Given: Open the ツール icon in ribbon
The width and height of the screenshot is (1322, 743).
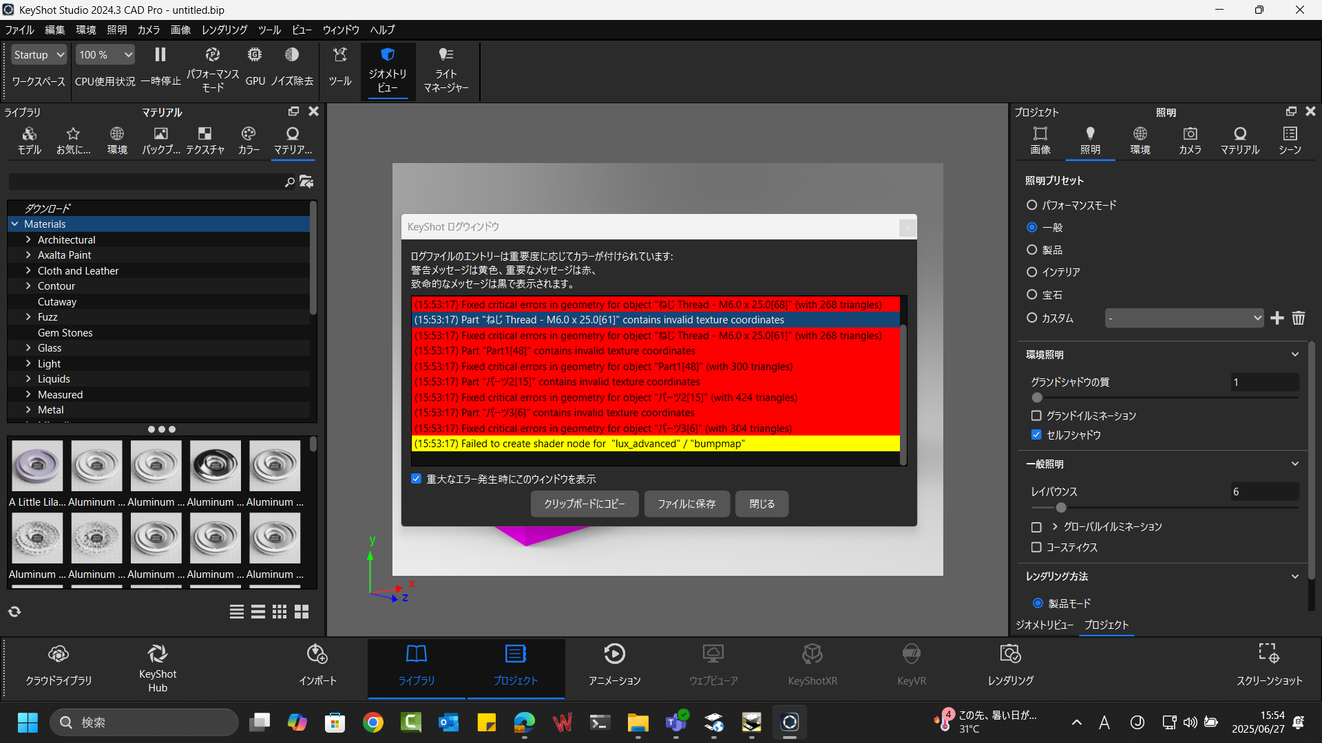Looking at the screenshot, I should coord(340,55).
